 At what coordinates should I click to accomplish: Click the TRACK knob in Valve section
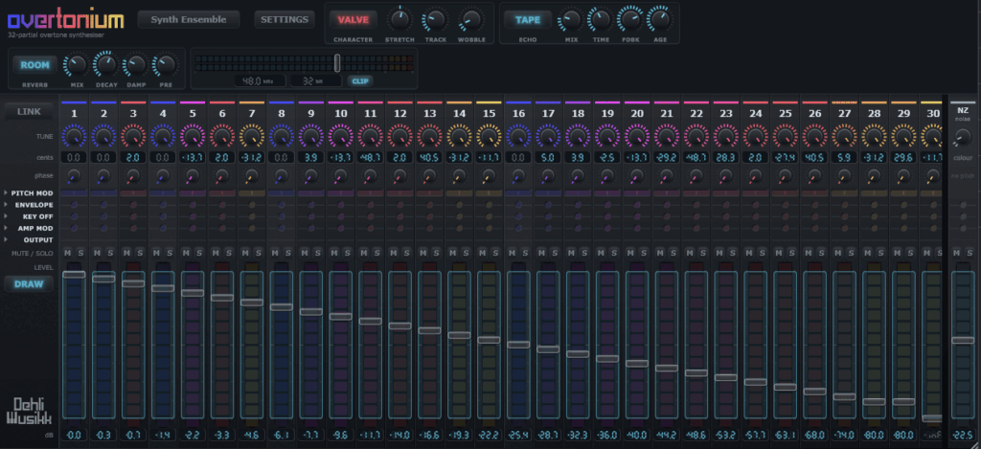[435, 19]
